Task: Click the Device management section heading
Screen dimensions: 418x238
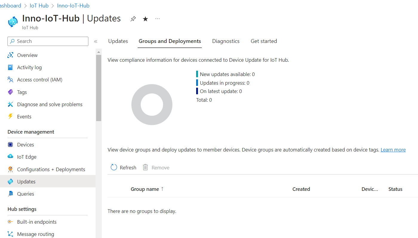Action: [x=31, y=132]
